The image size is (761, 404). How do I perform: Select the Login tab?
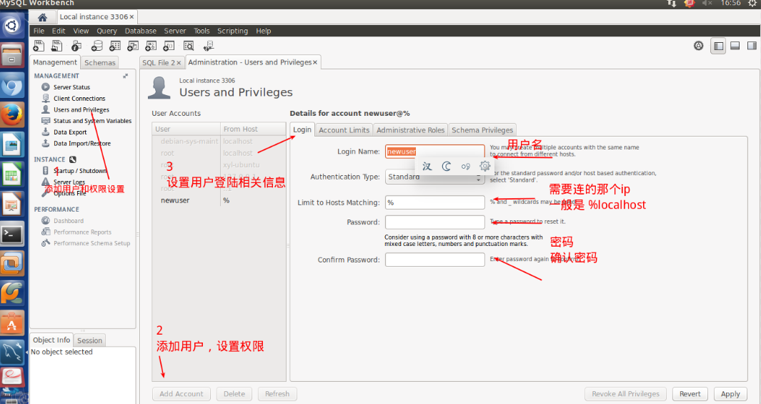click(302, 129)
